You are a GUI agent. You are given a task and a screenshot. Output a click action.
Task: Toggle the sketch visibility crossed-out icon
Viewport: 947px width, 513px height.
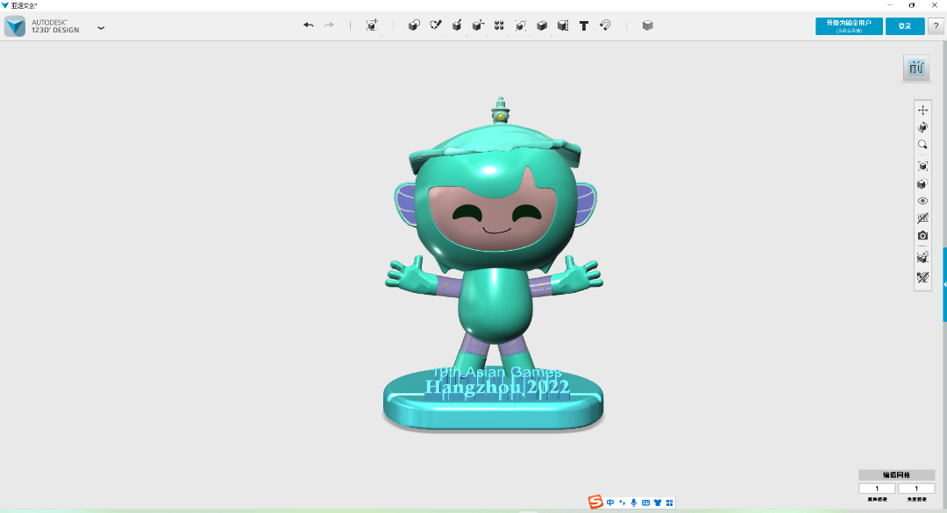click(922, 218)
